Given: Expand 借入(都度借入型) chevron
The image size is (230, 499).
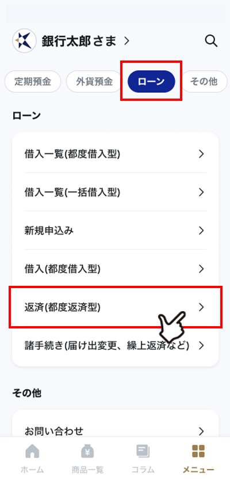Looking at the screenshot, I should pyautogui.click(x=201, y=269).
